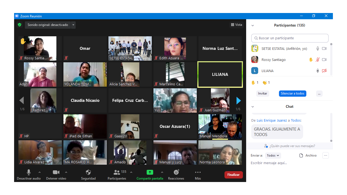347x195 pixels.
Task: Click Rossy Santiago's avatar in participants list
Action: [255, 60]
